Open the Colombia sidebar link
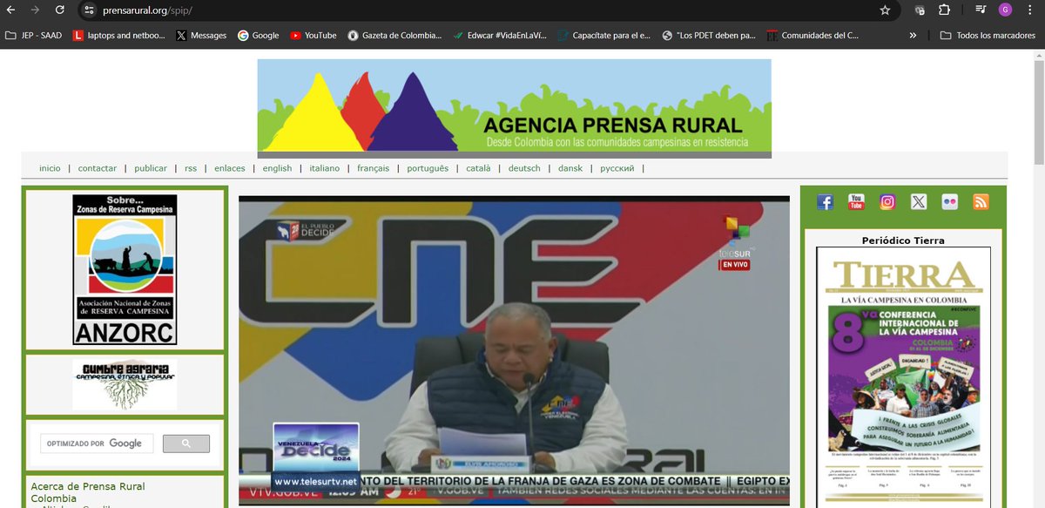Screen dimensions: 1045x508 pos(54,498)
